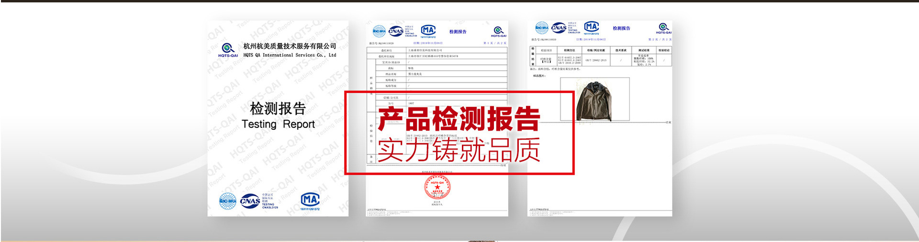Click the large 检测报告 title on the cover page
This screenshot has width=919, height=242.
pos(278,108)
